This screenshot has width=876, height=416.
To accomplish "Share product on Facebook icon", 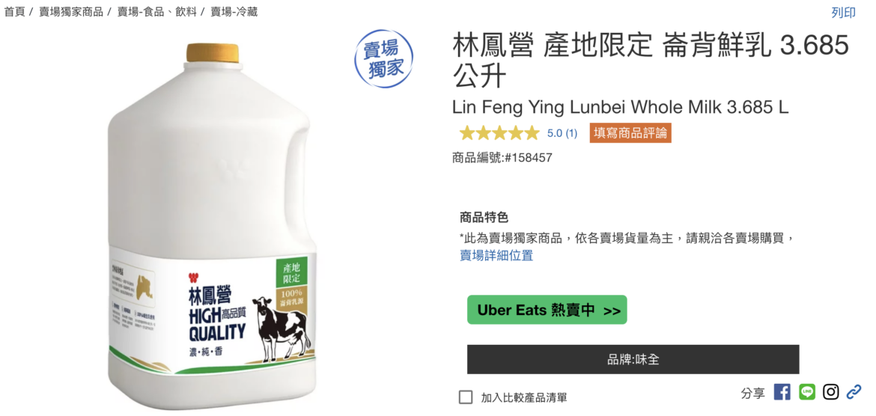I will click(x=782, y=392).
